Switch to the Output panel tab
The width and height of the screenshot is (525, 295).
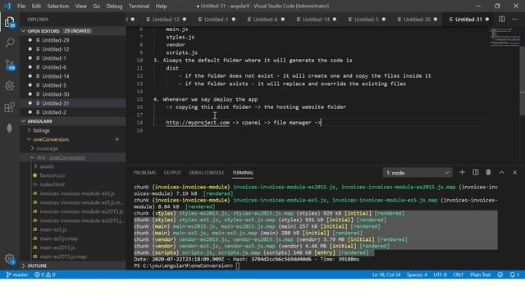[172, 173]
